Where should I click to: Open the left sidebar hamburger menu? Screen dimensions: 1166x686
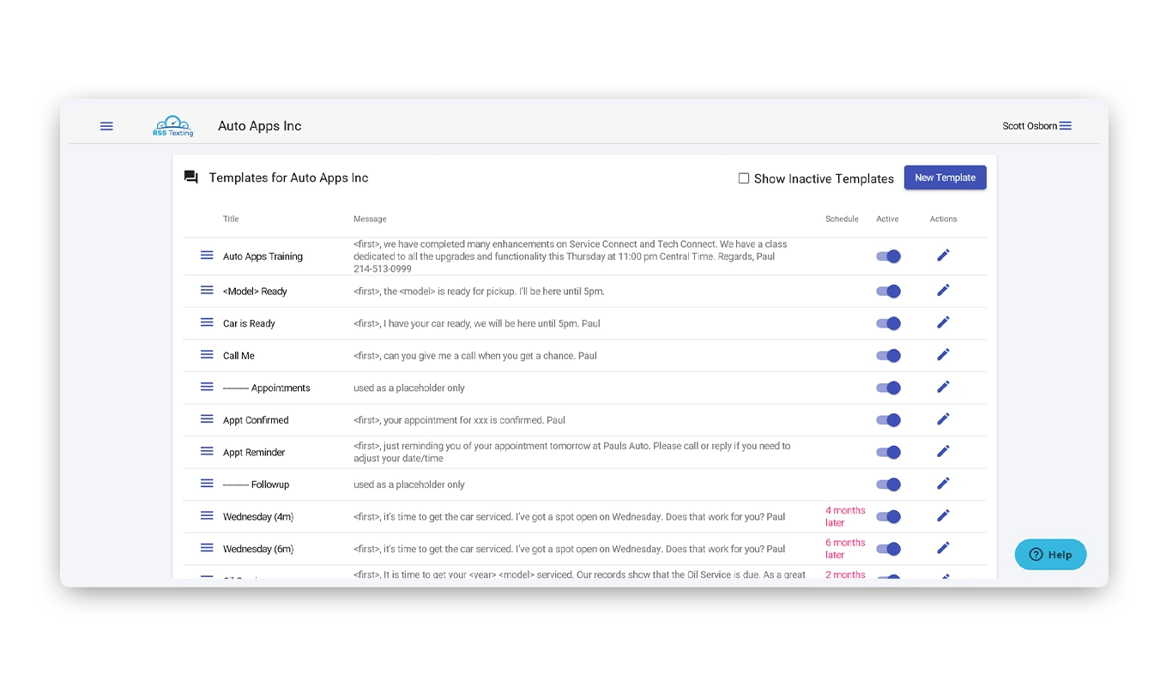coord(106,125)
